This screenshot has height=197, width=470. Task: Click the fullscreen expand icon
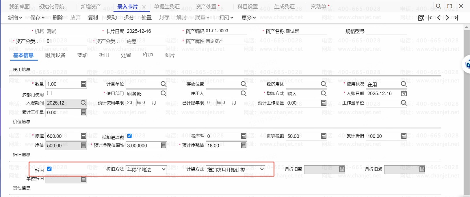coord(450,6)
